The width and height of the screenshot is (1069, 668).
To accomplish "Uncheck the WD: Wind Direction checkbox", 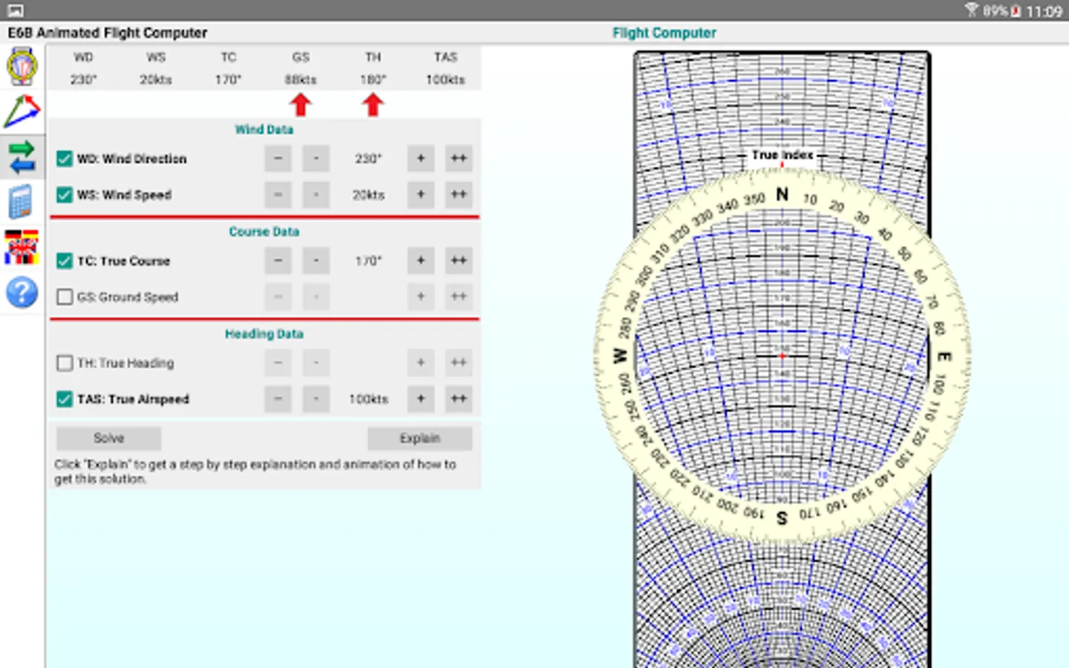I will coord(65,159).
